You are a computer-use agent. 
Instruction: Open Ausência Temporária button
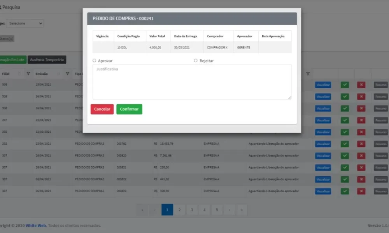click(x=47, y=60)
